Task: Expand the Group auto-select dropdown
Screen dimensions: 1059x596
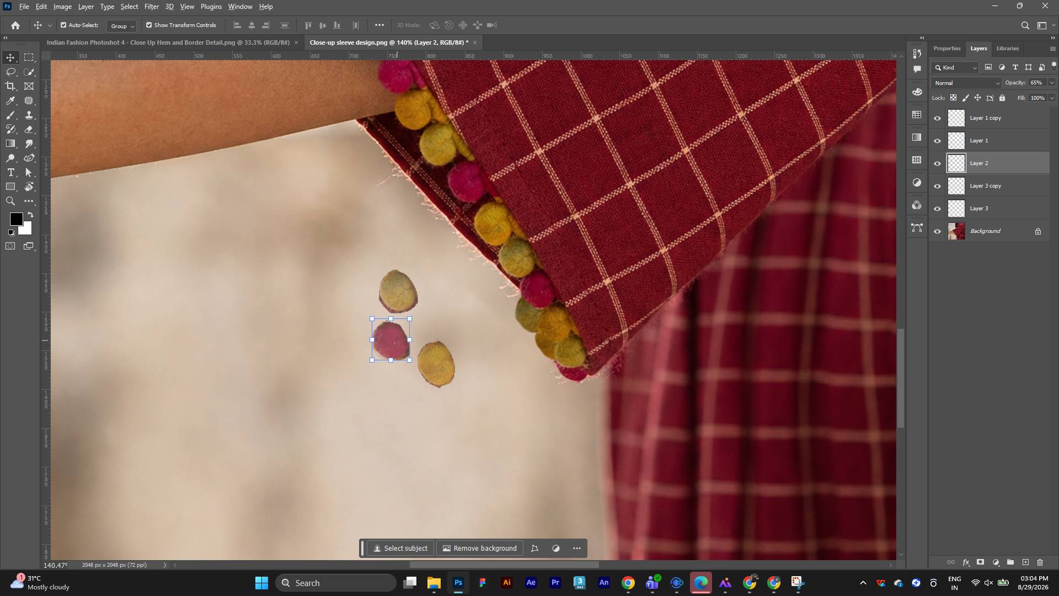Action: [122, 26]
